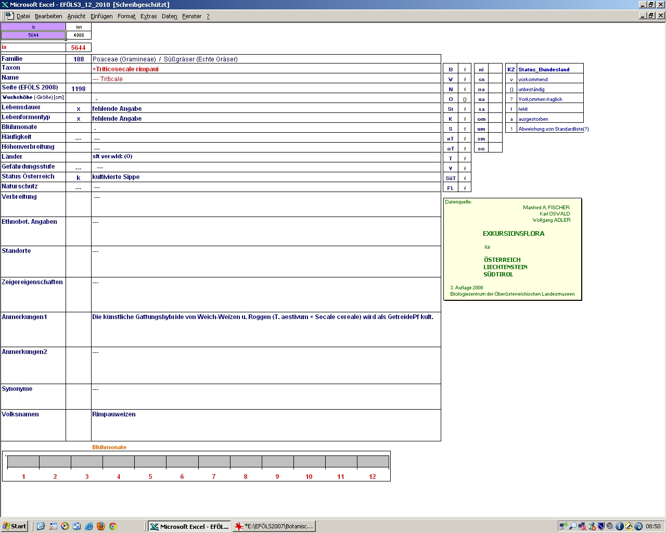Click the Excel workbook icon beside Datei

(9, 16)
